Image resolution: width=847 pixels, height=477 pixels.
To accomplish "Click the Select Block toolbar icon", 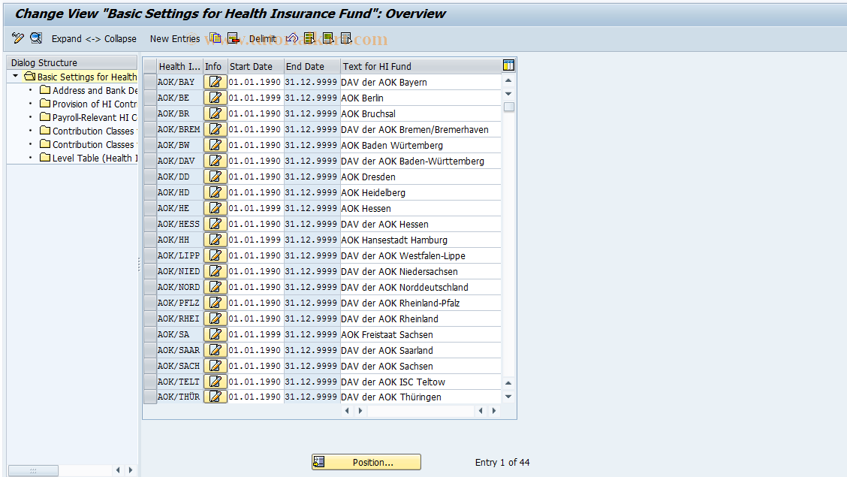I will point(328,38).
